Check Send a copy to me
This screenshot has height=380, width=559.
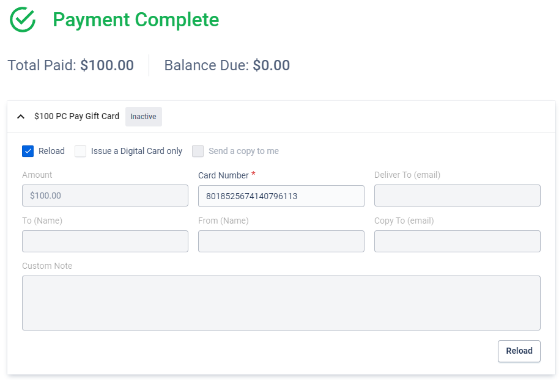click(x=198, y=151)
